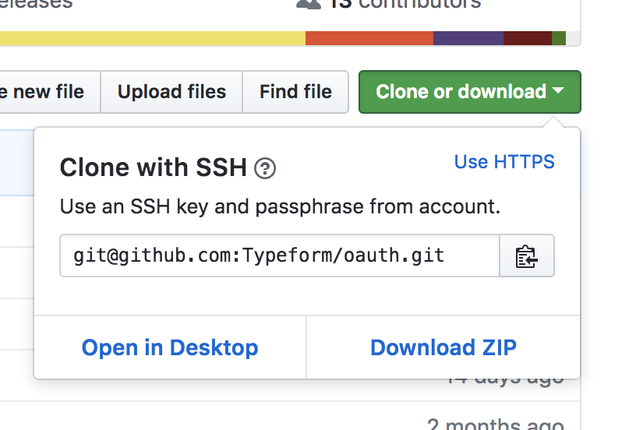Click Find file button
Image resolution: width=636 pixels, height=430 pixels.
[295, 92]
